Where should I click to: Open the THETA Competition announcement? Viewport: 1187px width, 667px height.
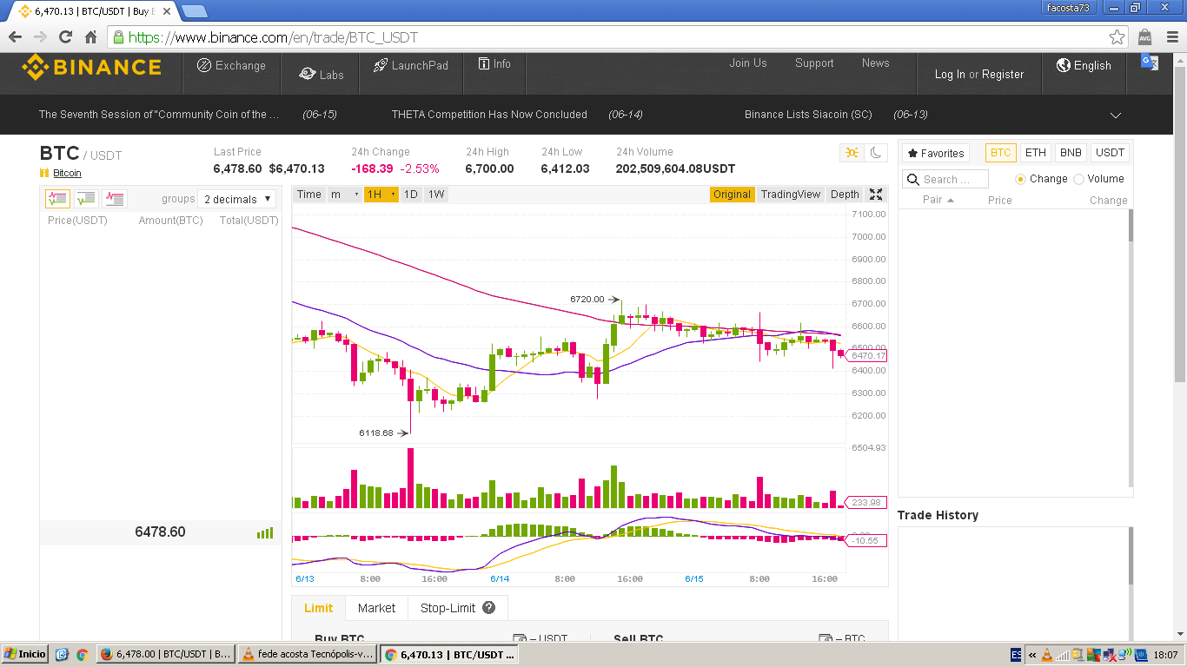[489, 115]
